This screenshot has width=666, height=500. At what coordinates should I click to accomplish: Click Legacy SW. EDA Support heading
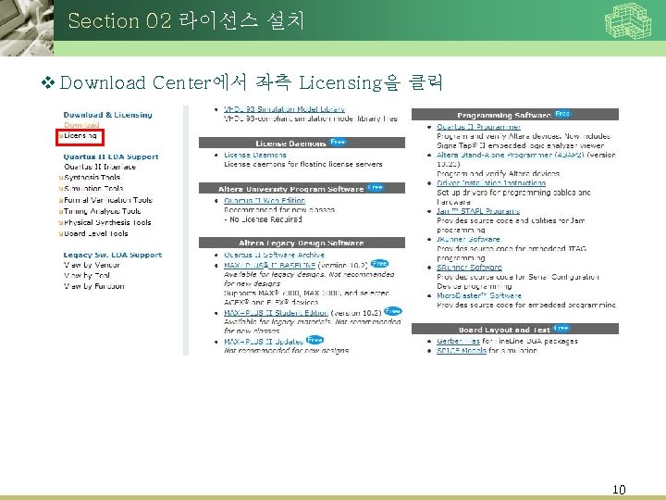tap(113, 255)
